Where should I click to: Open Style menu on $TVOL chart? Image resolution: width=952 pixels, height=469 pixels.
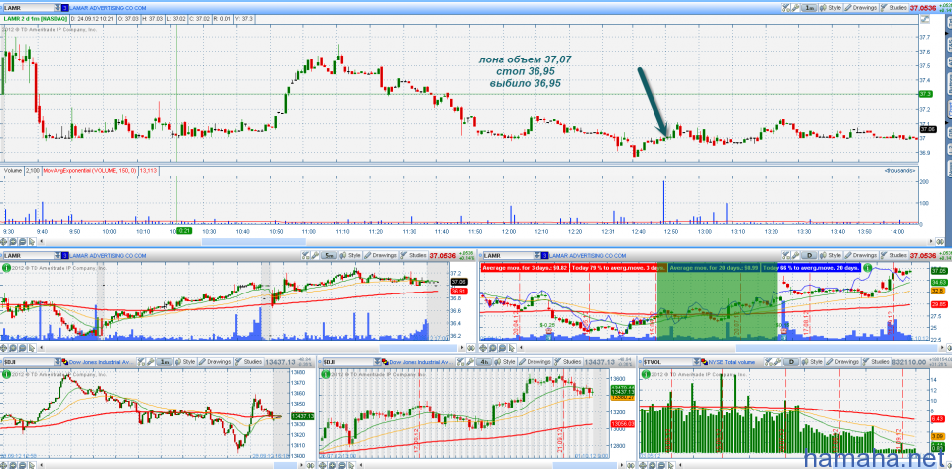[x=812, y=362]
